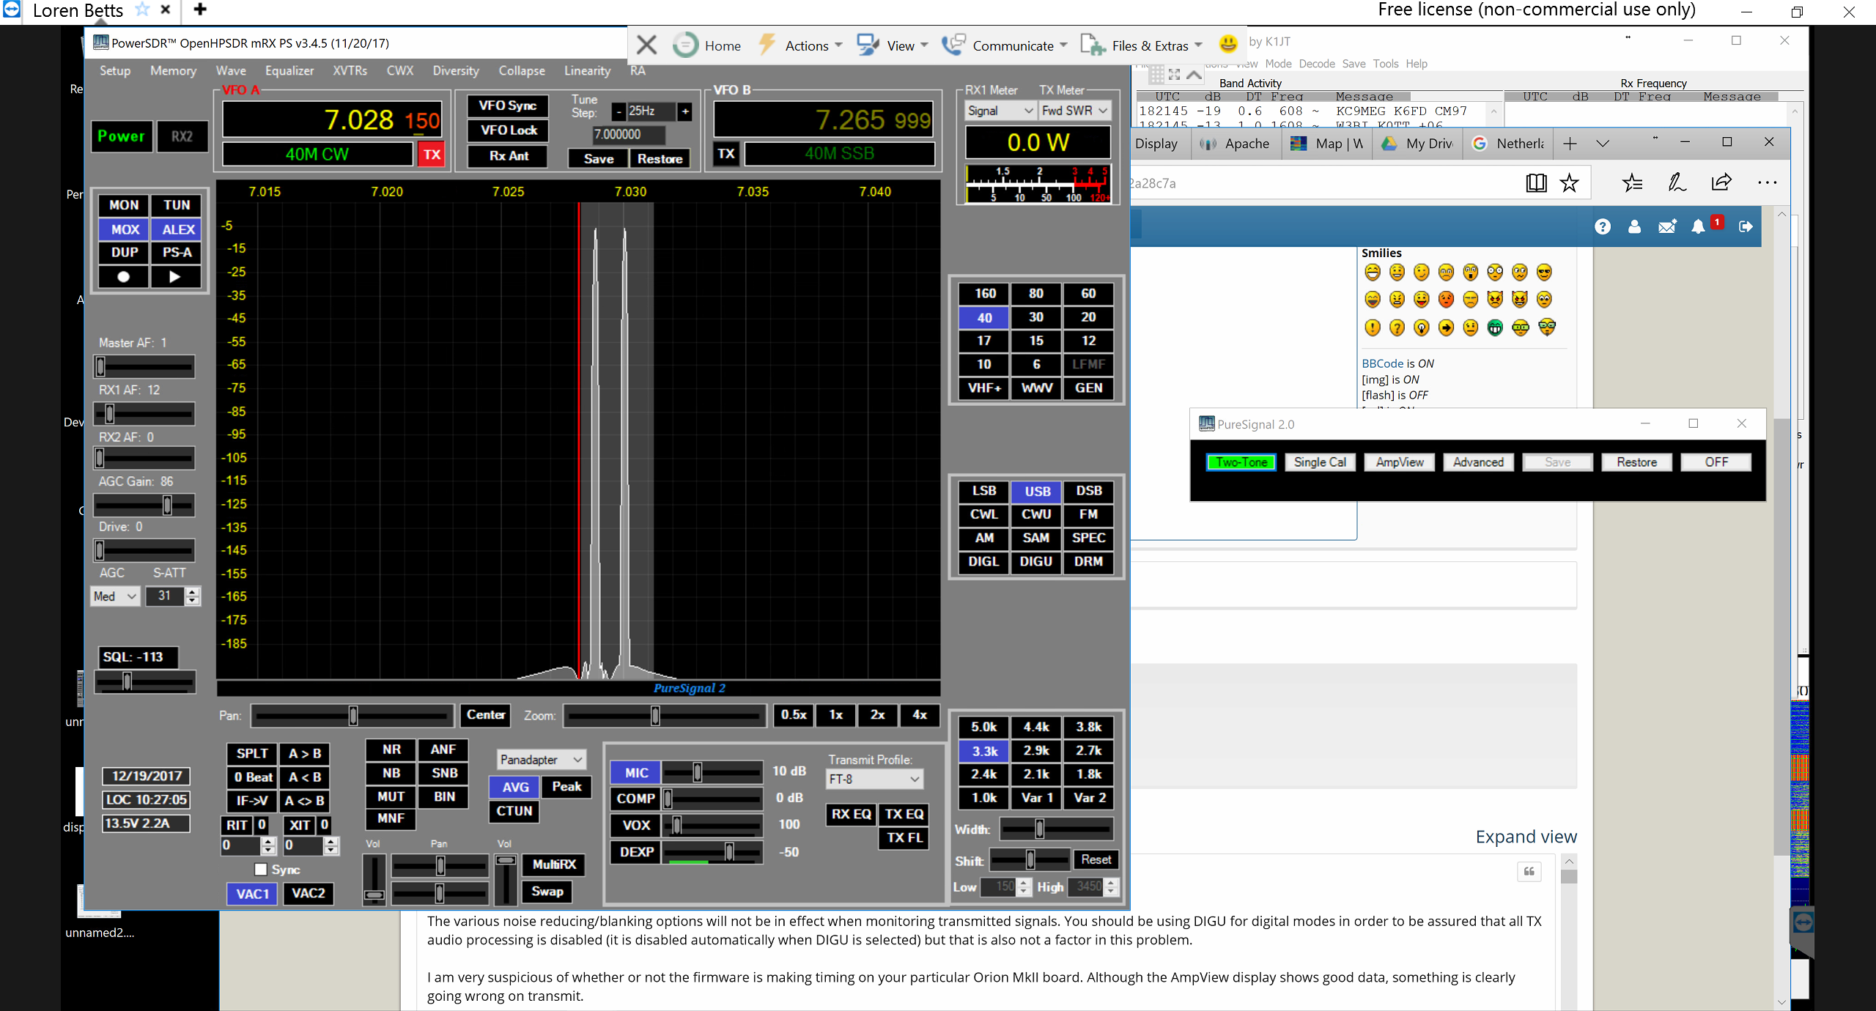1876x1011 pixels.
Task: Click the plus button next to Tune Step
Action: coord(685,111)
